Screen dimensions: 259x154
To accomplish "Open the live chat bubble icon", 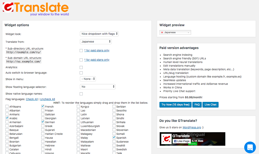I will click(250, 147).
